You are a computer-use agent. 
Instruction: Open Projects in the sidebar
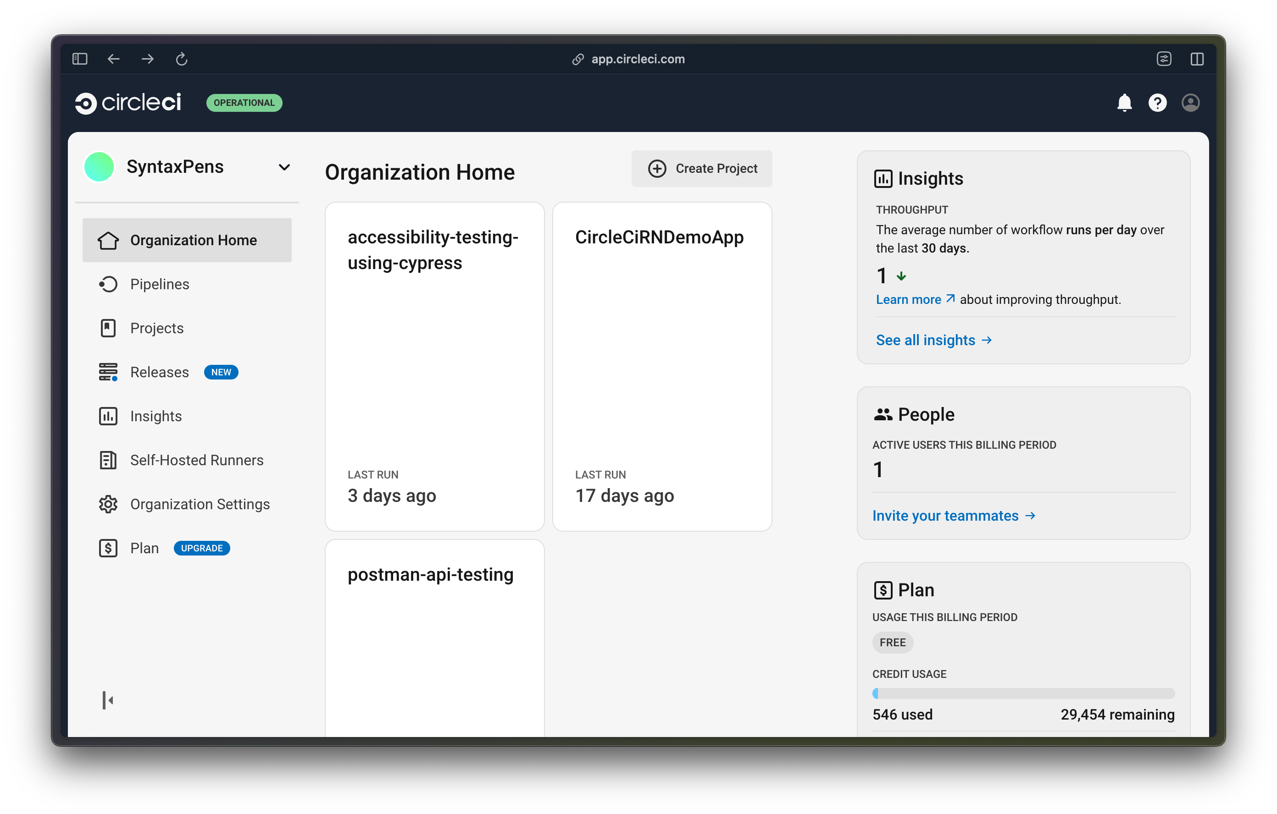coord(187,328)
